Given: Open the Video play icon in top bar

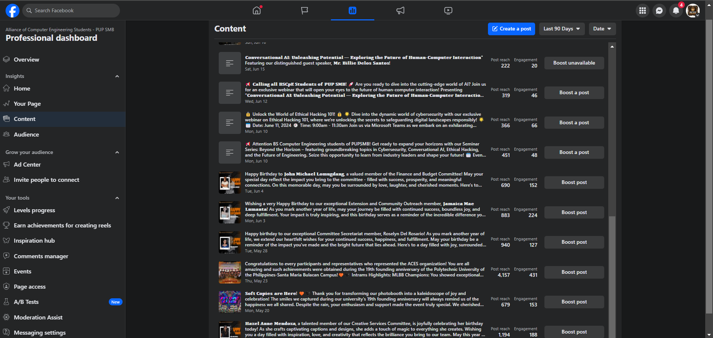Looking at the screenshot, I should point(448,10).
